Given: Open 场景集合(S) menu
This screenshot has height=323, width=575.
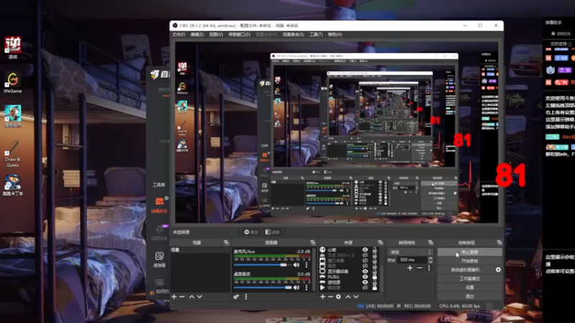Looking at the screenshot, I should coord(293,34).
